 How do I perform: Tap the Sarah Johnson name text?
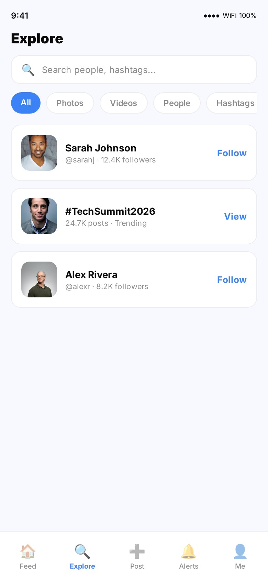tap(101, 148)
